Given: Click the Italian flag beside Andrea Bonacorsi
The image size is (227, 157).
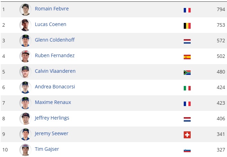Looking at the screenshot, I should coord(187,88).
